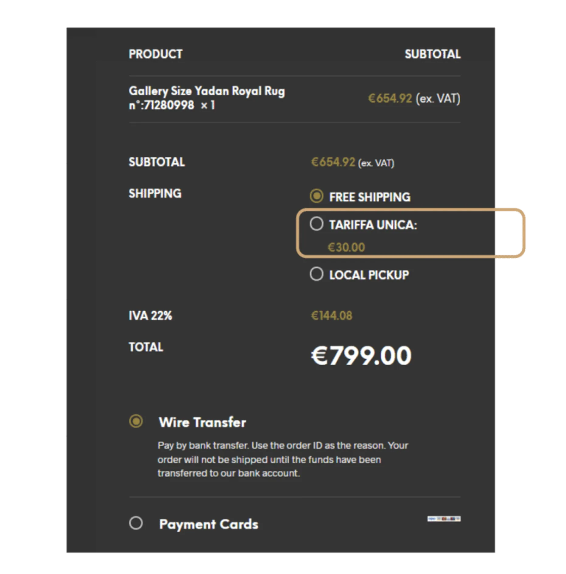Click the bank transfer instructions paragraph
This screenshot has width=566, height=574.
283,459
